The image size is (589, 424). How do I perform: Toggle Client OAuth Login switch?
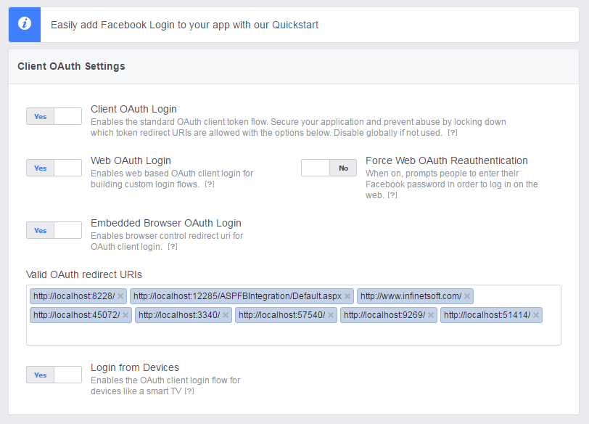click(54, 116)
